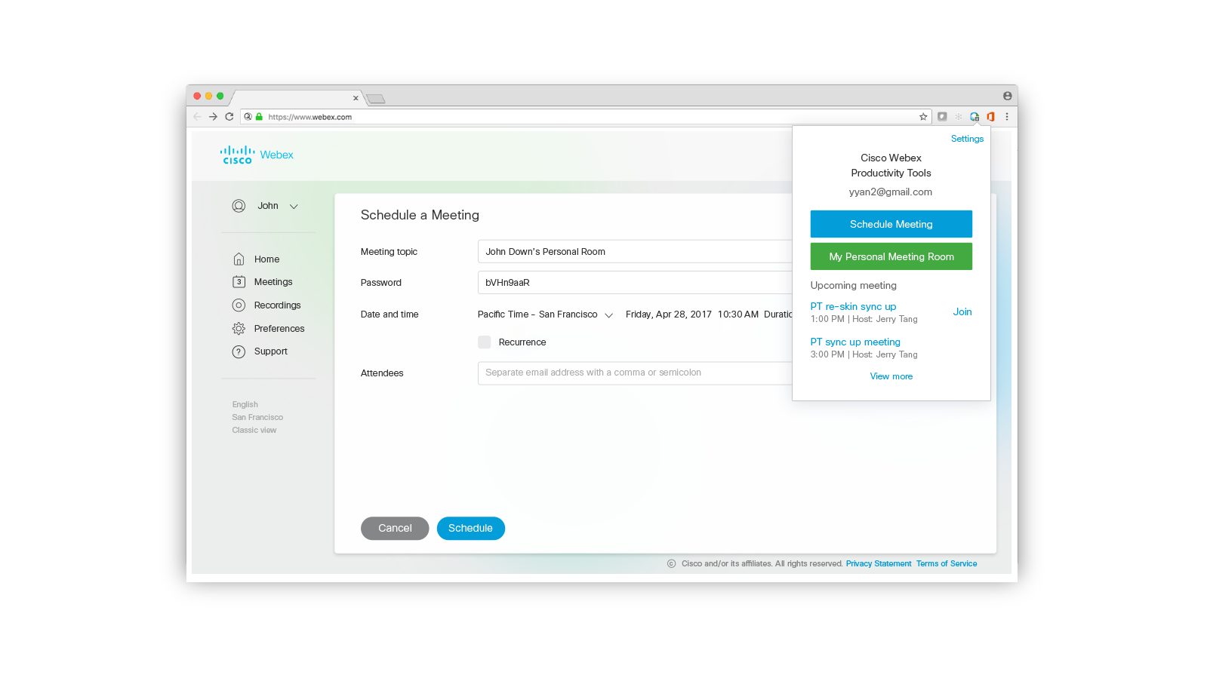The image size is (1207, 681).
Task: Click the webex.com address bar URL
Action: pyautogui.click(x=310, y=117)
